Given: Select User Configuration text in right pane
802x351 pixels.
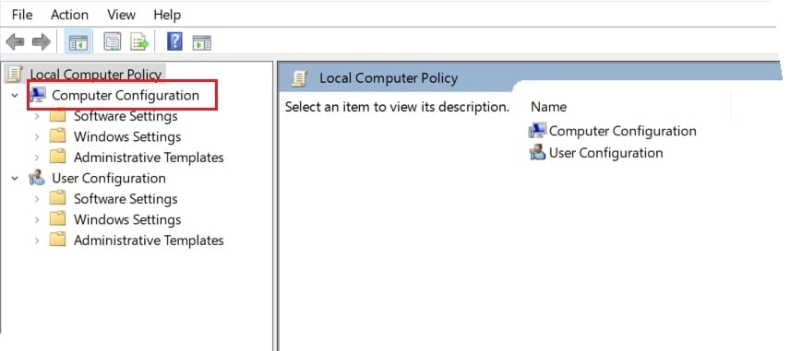Looking at the screenshot, I should coord(605,153).
